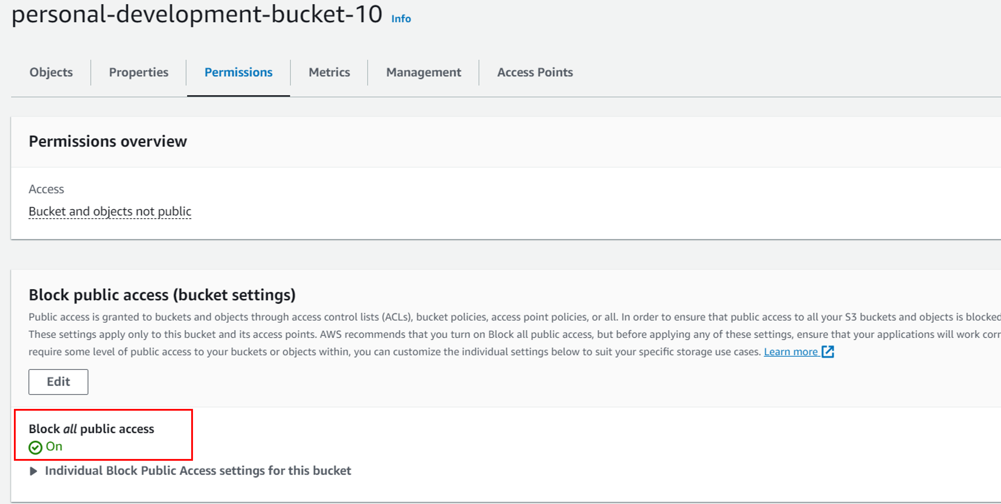Open the Management tab
1001x504 pixels.
424,72
